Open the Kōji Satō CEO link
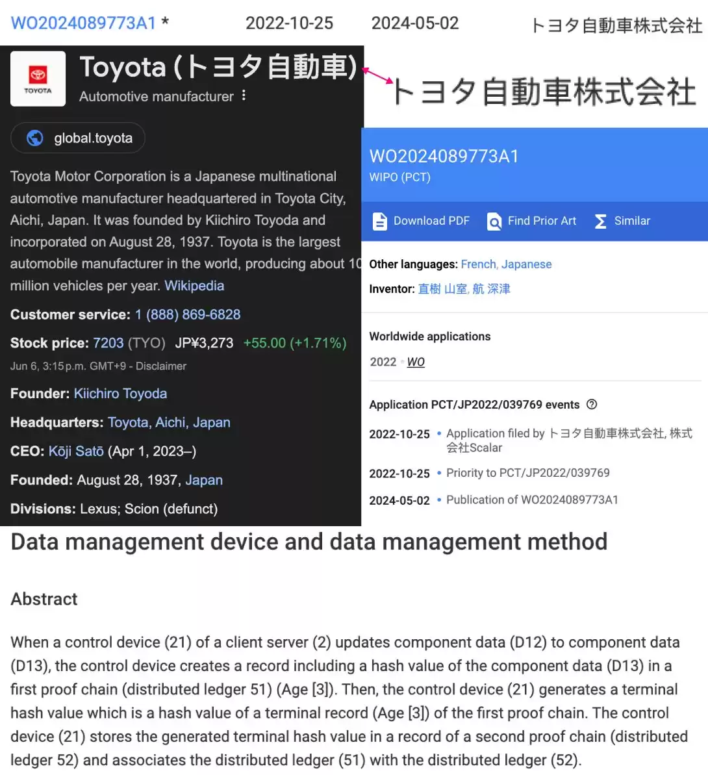708x775 pixels. pos(76,451)
